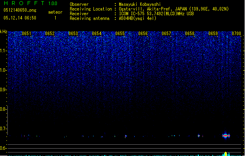Click observer name Masayuki Kobayashi

(140, 4)
